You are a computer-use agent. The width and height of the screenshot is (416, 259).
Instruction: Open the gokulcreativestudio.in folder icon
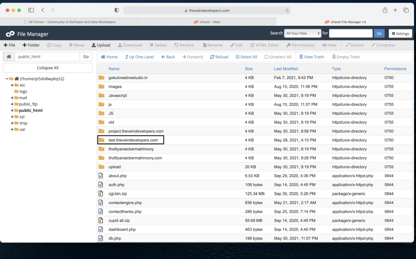tap(101, 78)
